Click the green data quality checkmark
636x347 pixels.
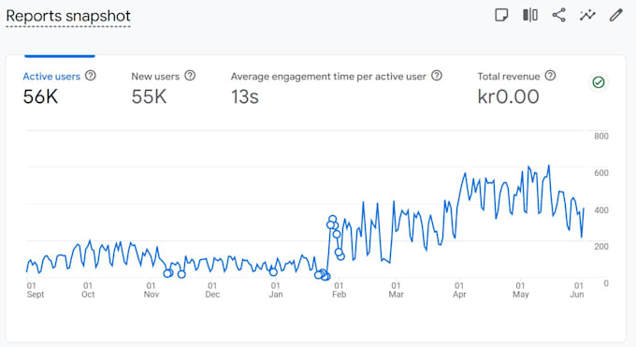click(x=599, y=82)
